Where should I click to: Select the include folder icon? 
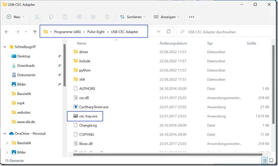click(76, 61)
